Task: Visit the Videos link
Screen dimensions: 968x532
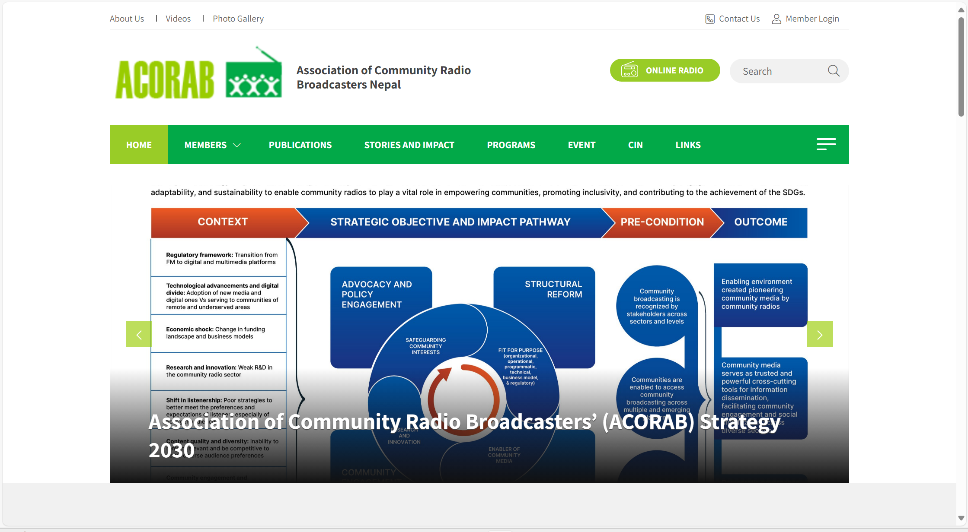Action: point(178,19)
